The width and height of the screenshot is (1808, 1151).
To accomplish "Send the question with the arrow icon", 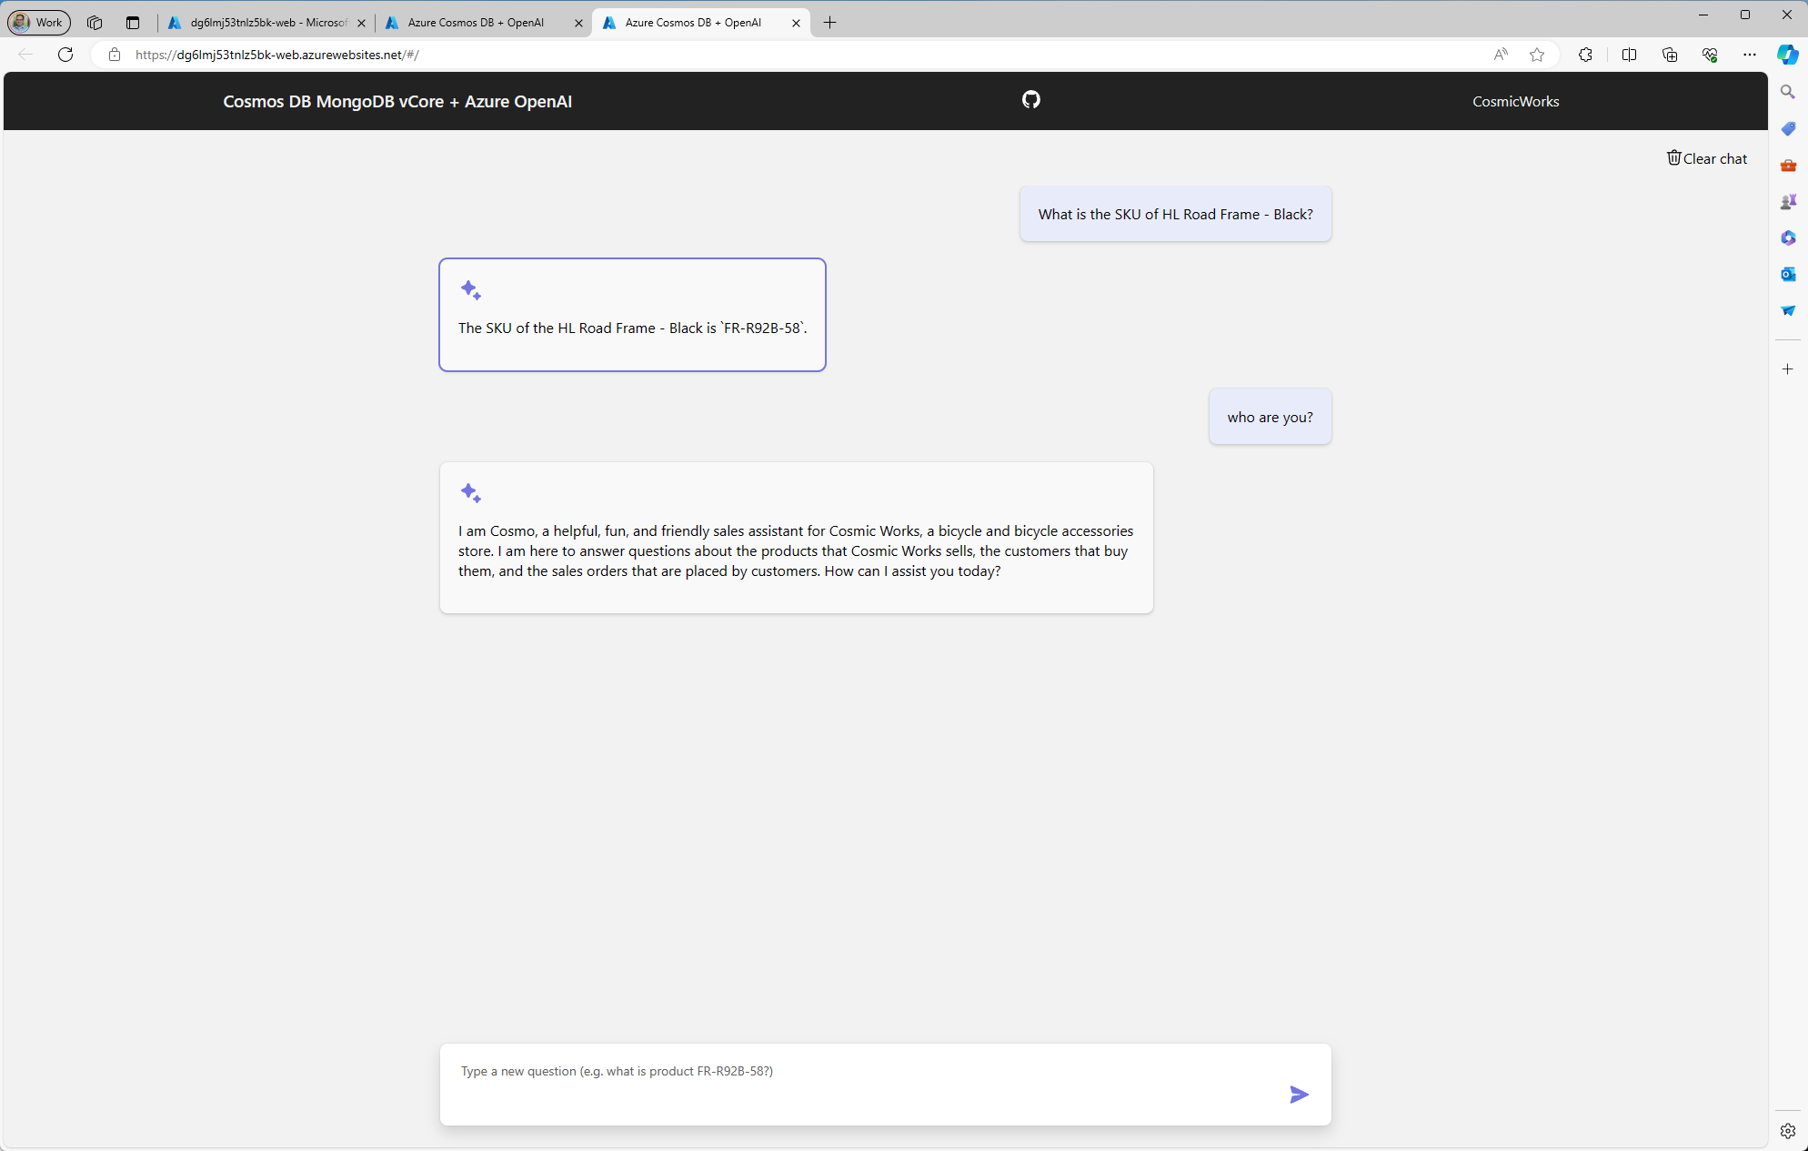I will coord(1299,1095).
